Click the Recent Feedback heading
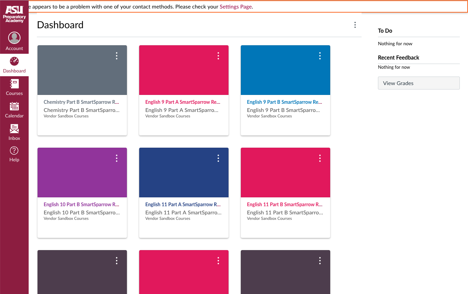Image resolution: width=468 pixels, height=294 pixels. point(398,58)
